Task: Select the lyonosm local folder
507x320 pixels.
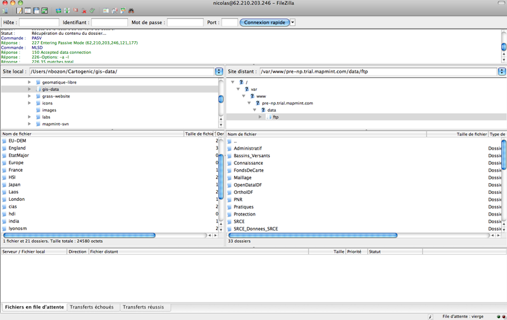Action: (x=18, y=229)
